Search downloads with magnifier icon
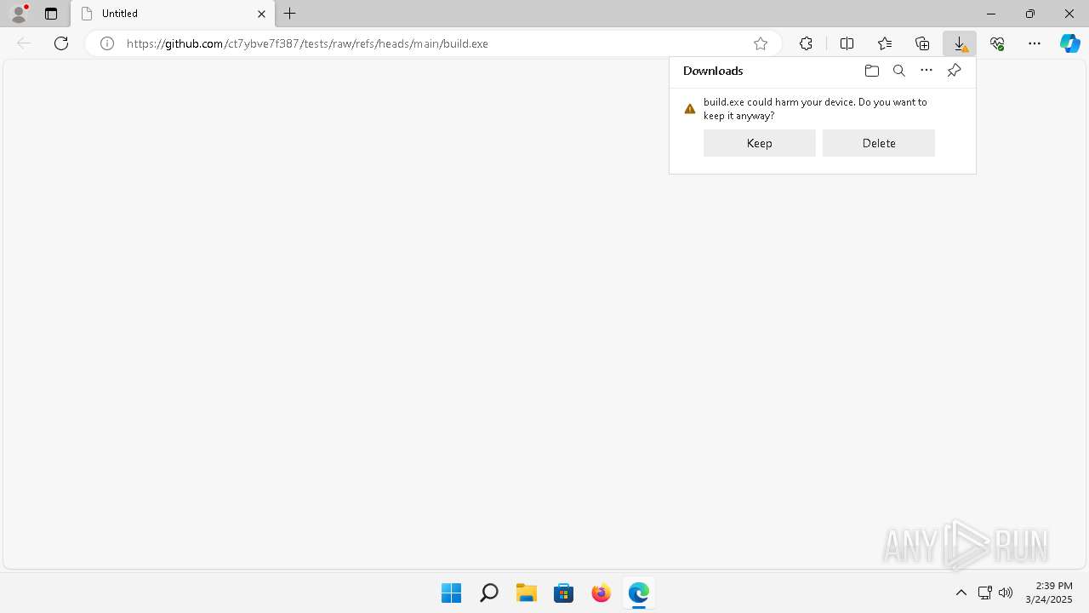 click(899, 71)
